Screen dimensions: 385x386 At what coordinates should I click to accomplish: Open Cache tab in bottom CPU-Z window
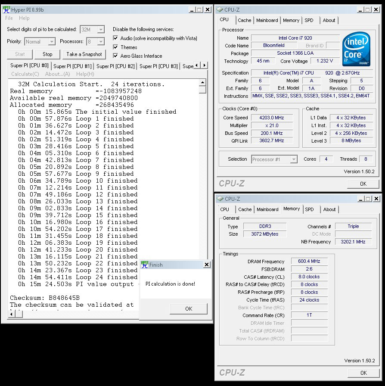pyautogui.click(x=245, y=209)
